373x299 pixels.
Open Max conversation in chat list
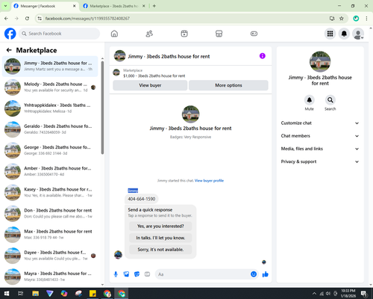[50, 235]
